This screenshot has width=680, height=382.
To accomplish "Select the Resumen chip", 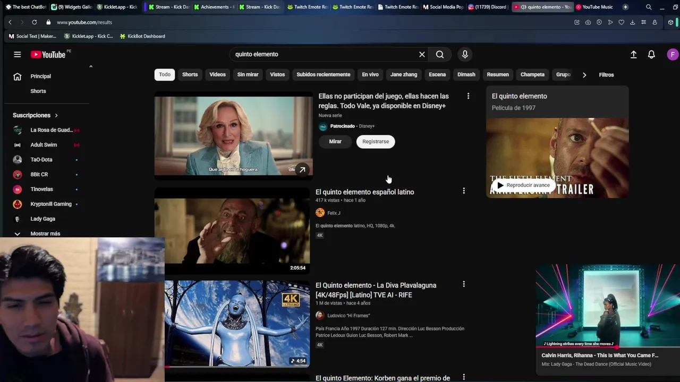I will pos(498,75).
